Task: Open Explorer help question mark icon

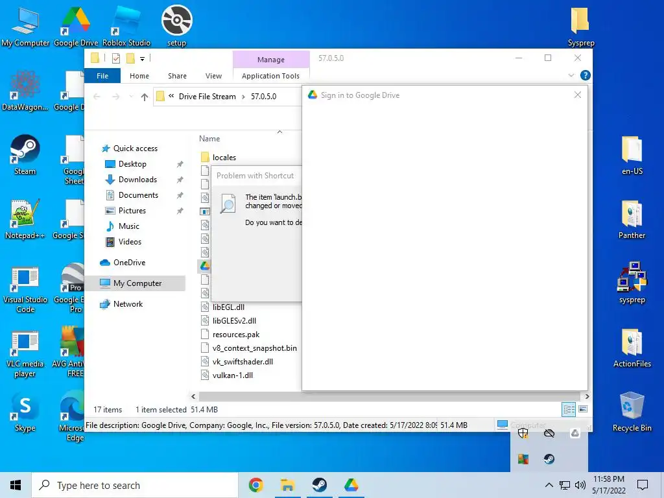Action: [586, 75]
